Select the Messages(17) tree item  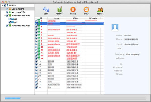tap(18, 12)
